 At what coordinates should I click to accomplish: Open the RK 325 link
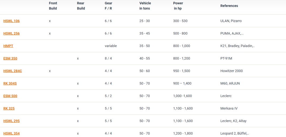(9, 109)
